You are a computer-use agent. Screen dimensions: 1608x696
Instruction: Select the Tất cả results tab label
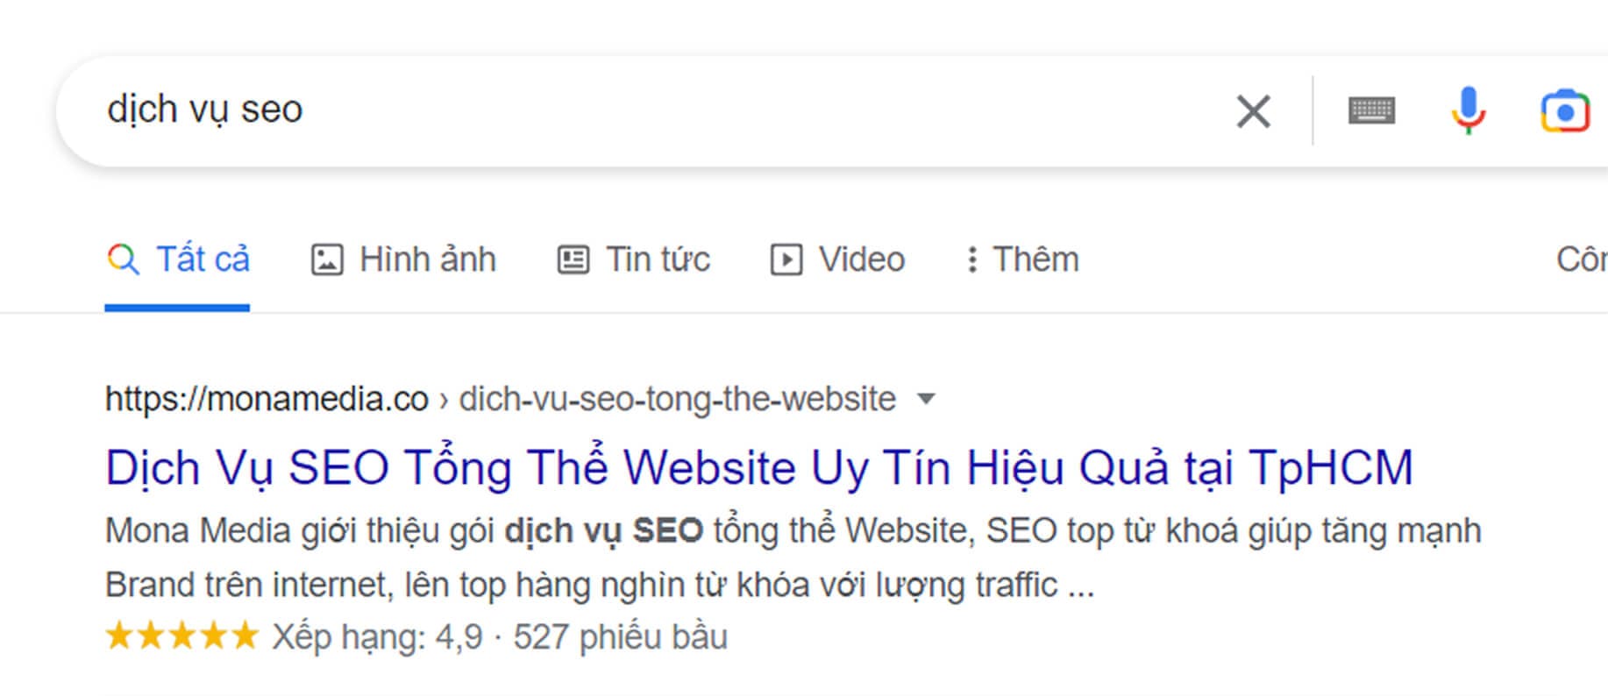[x=203, y=259]
